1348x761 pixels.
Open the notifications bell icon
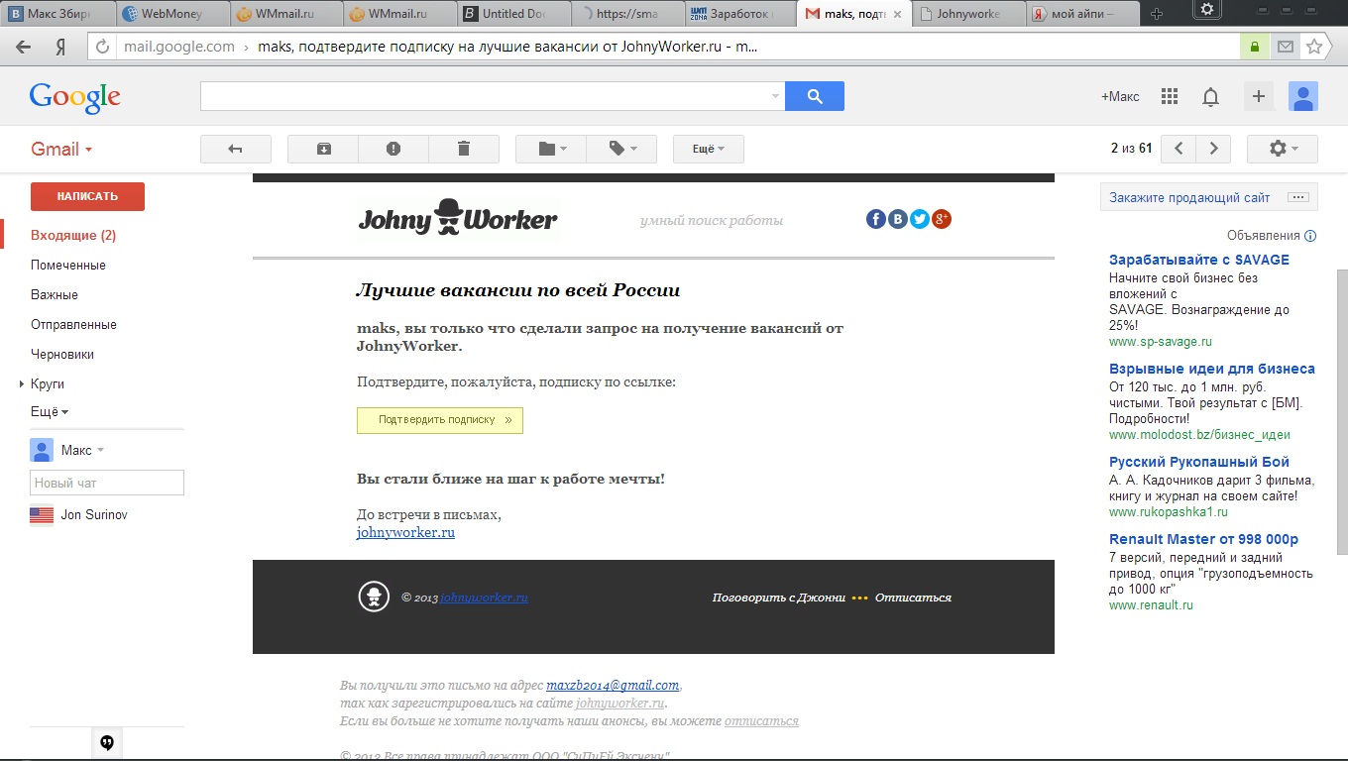(1210, 96)
